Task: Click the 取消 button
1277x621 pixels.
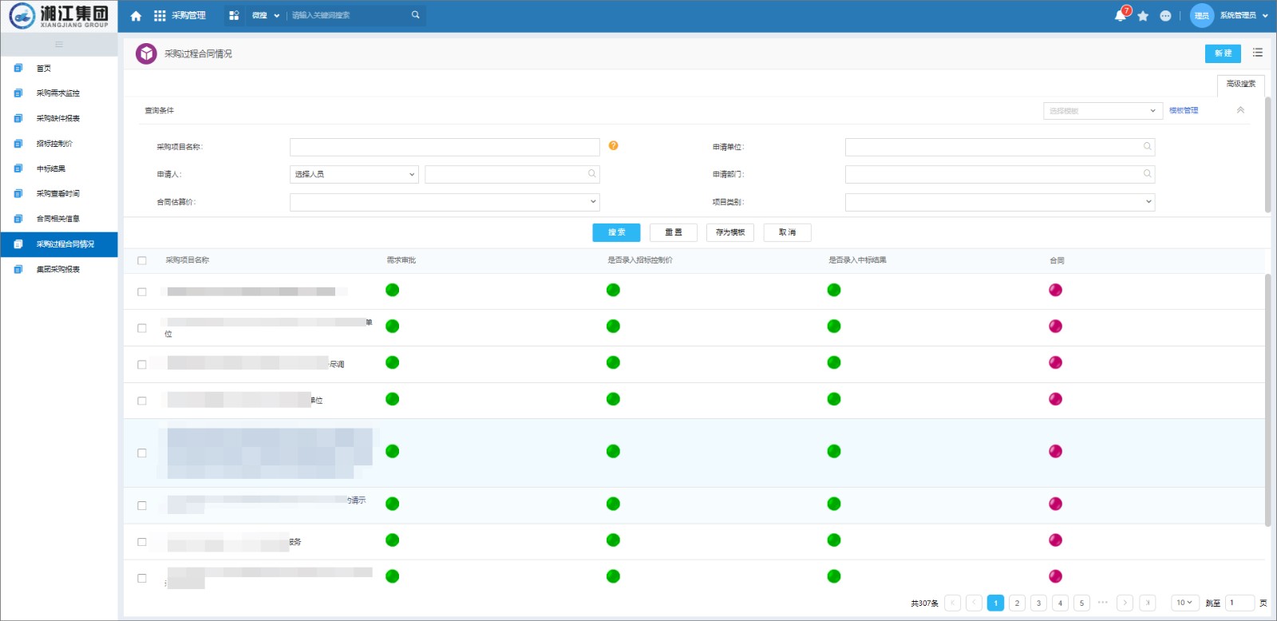Action: click(x=787, y=232)
